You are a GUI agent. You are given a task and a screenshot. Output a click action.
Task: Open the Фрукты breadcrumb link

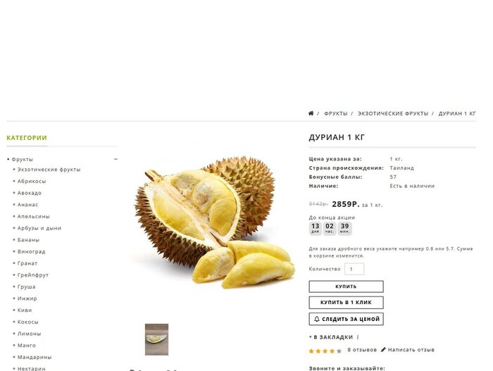(336, 113)
